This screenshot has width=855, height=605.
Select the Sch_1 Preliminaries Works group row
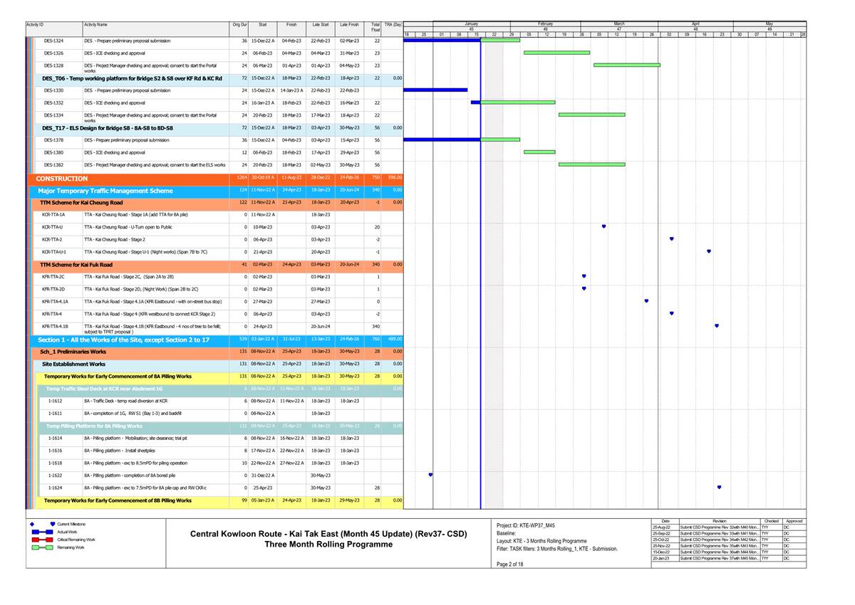point(73,352)
